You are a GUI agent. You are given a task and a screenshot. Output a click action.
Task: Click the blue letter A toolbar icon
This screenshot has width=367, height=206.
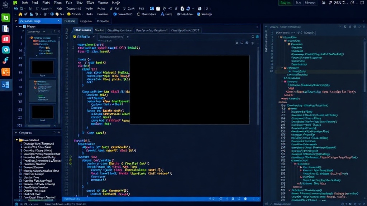[162, 14]
